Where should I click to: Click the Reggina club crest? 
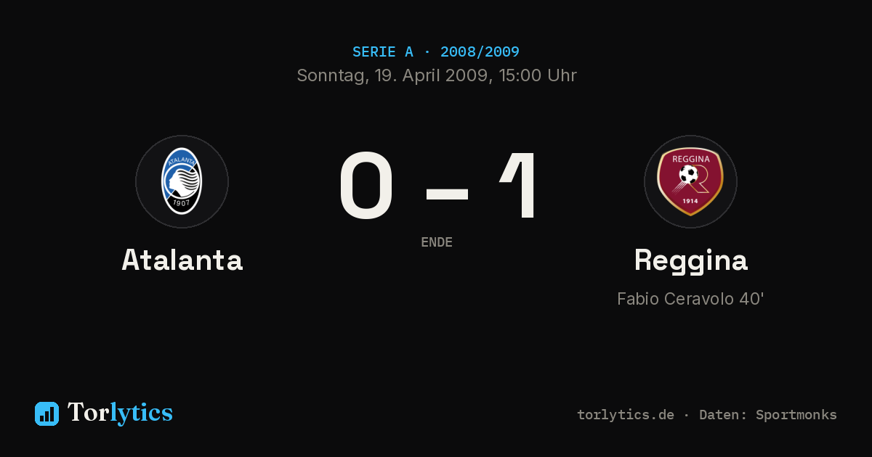tap(690, 181)
